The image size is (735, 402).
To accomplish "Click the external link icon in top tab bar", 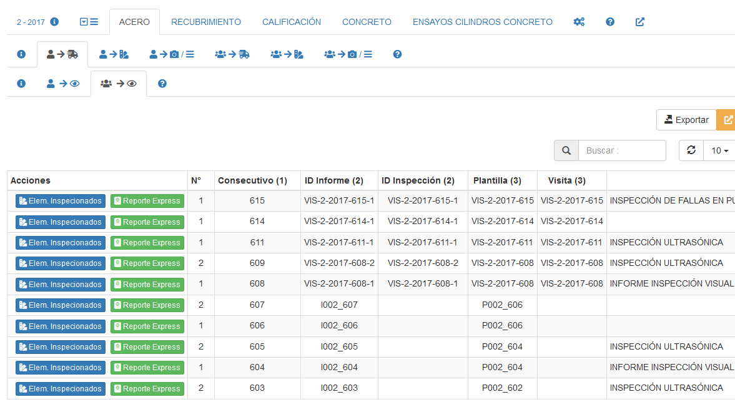I will [x=640, y=22].
